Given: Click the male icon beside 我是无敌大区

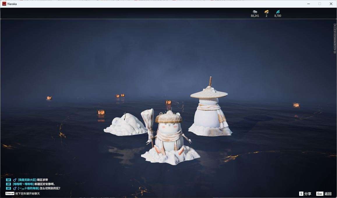Looking at the screenshot, I should tap(15, 180).
